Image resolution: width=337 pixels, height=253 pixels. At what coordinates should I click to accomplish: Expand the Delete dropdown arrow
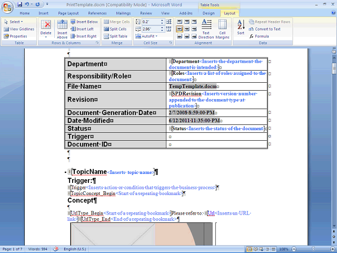pos(46,37)
